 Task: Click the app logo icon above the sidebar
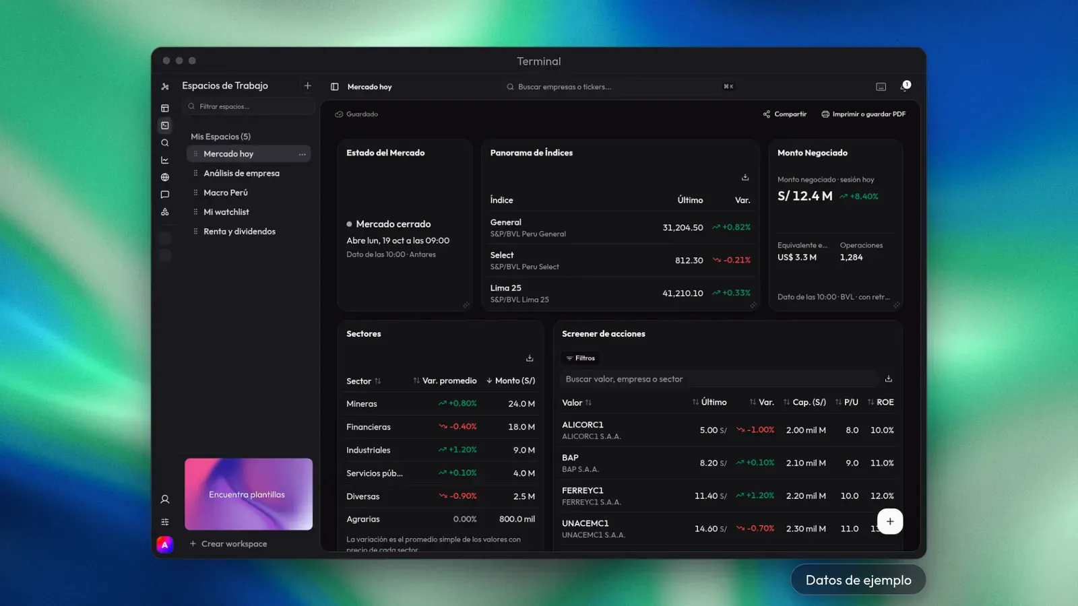click(x=165, y=87)
